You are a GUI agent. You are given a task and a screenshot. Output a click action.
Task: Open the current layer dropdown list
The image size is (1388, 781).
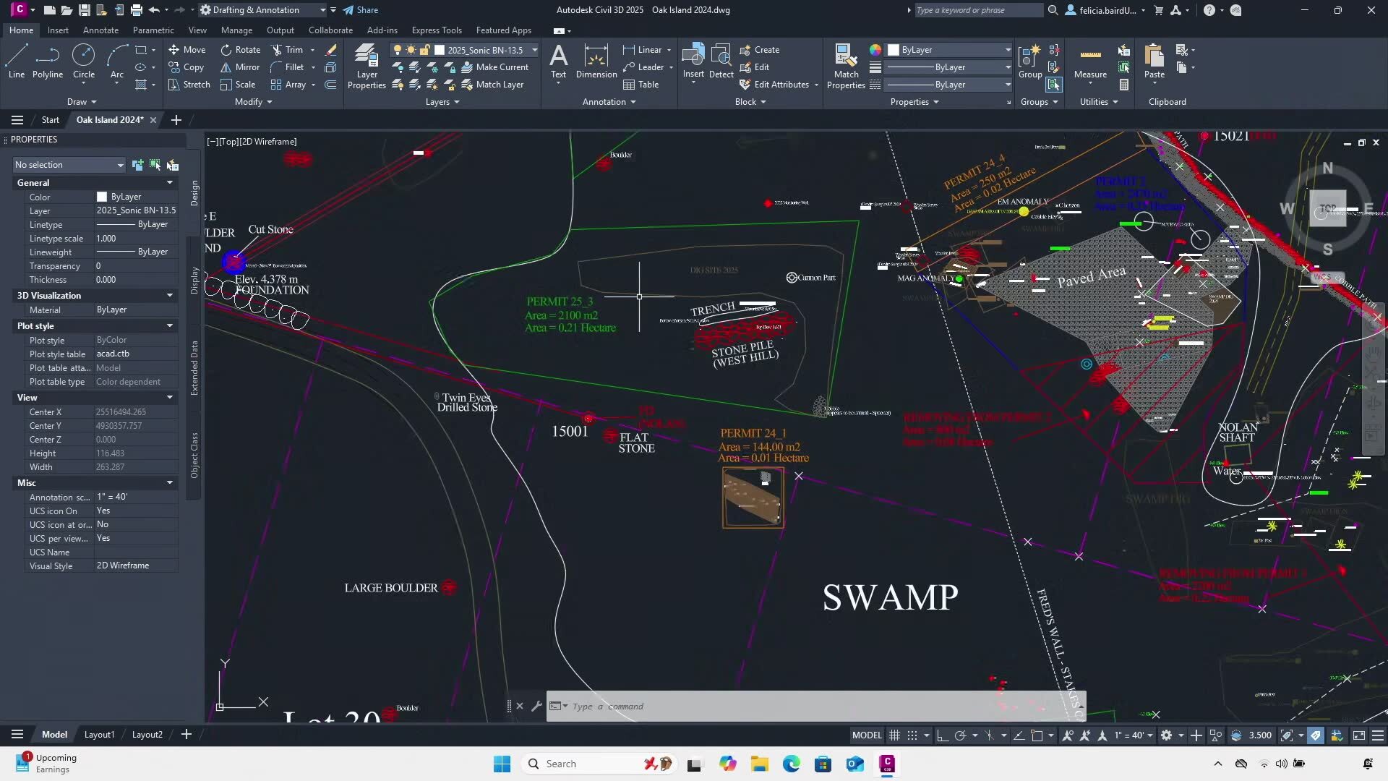pos(534,50)
